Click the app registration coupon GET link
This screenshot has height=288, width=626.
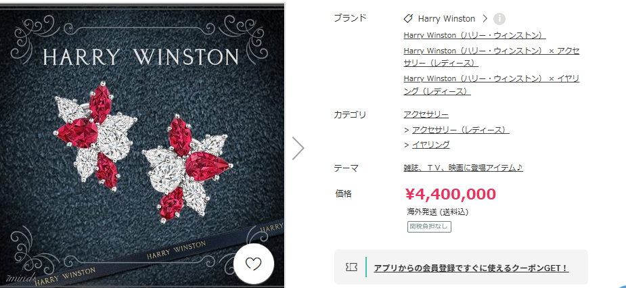(x=471, y=268)
